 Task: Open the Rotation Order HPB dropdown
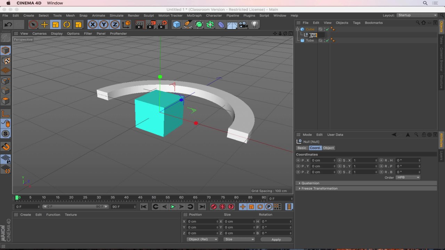click(408, 177)
